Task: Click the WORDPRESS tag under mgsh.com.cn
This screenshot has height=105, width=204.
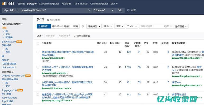Action: [x=66, y=76]
